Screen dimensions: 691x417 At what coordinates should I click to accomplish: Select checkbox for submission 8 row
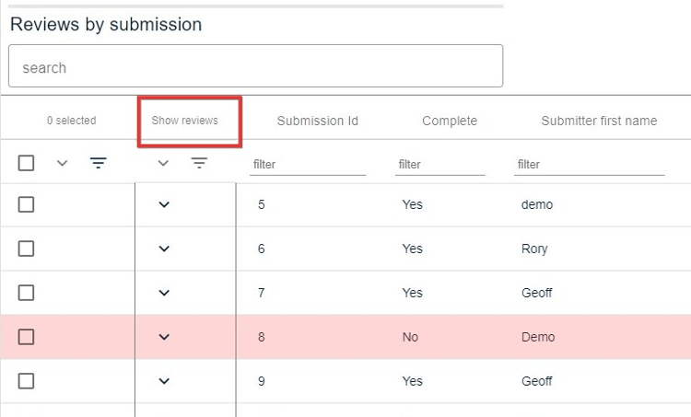pyautogui.click(x=27, y=337)
